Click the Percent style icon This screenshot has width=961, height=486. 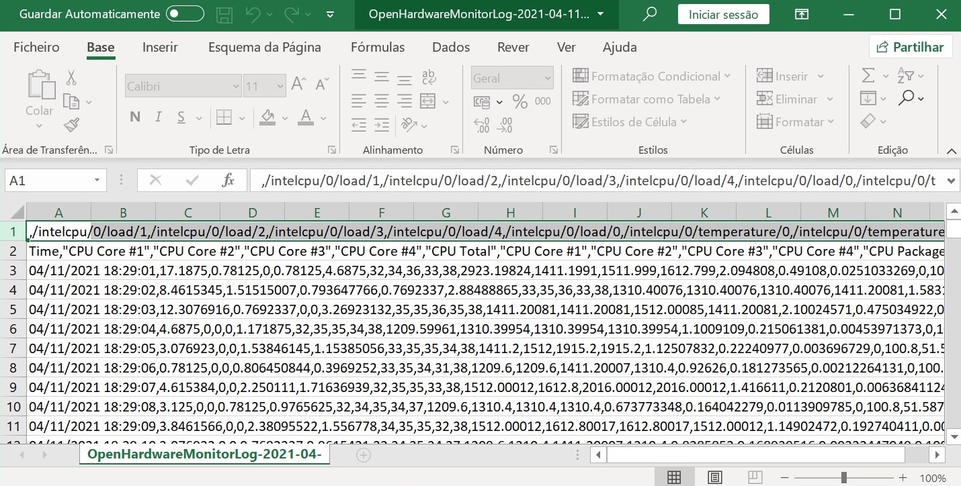point(519,101)
